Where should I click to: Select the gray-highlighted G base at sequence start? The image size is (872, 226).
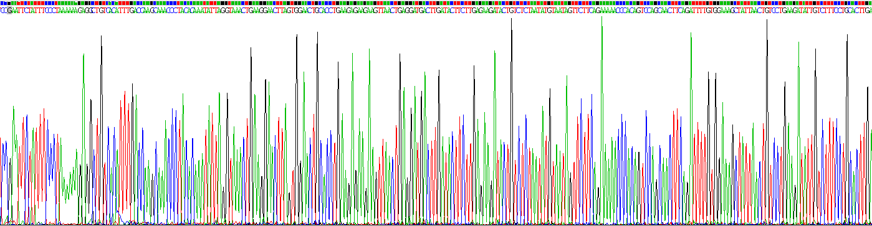click(9, 11)
